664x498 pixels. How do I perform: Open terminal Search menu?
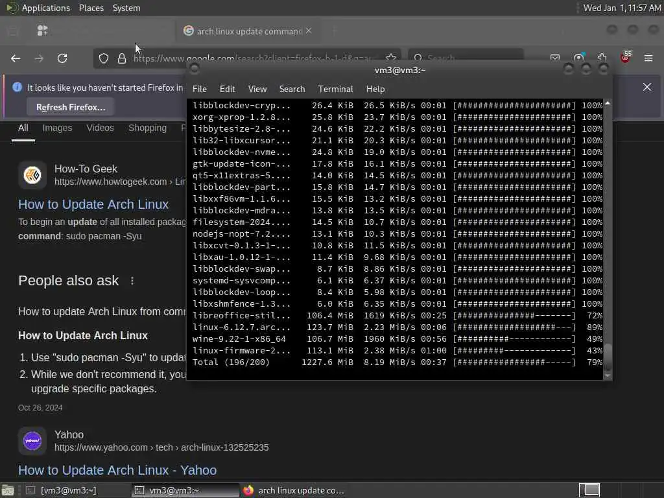(x=292, y=89)
